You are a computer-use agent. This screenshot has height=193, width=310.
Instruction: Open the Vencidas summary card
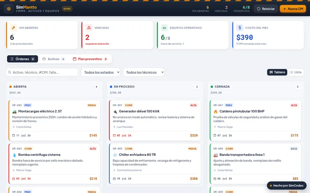[x=117, y=35]
